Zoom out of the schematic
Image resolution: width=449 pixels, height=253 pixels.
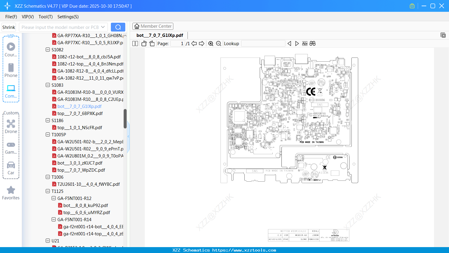218,44
